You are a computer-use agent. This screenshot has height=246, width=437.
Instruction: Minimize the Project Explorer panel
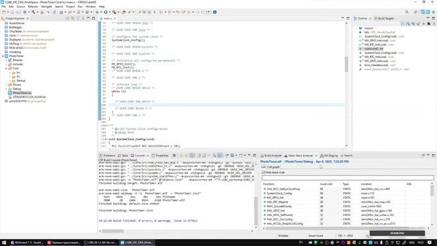[x=88, y=18]
